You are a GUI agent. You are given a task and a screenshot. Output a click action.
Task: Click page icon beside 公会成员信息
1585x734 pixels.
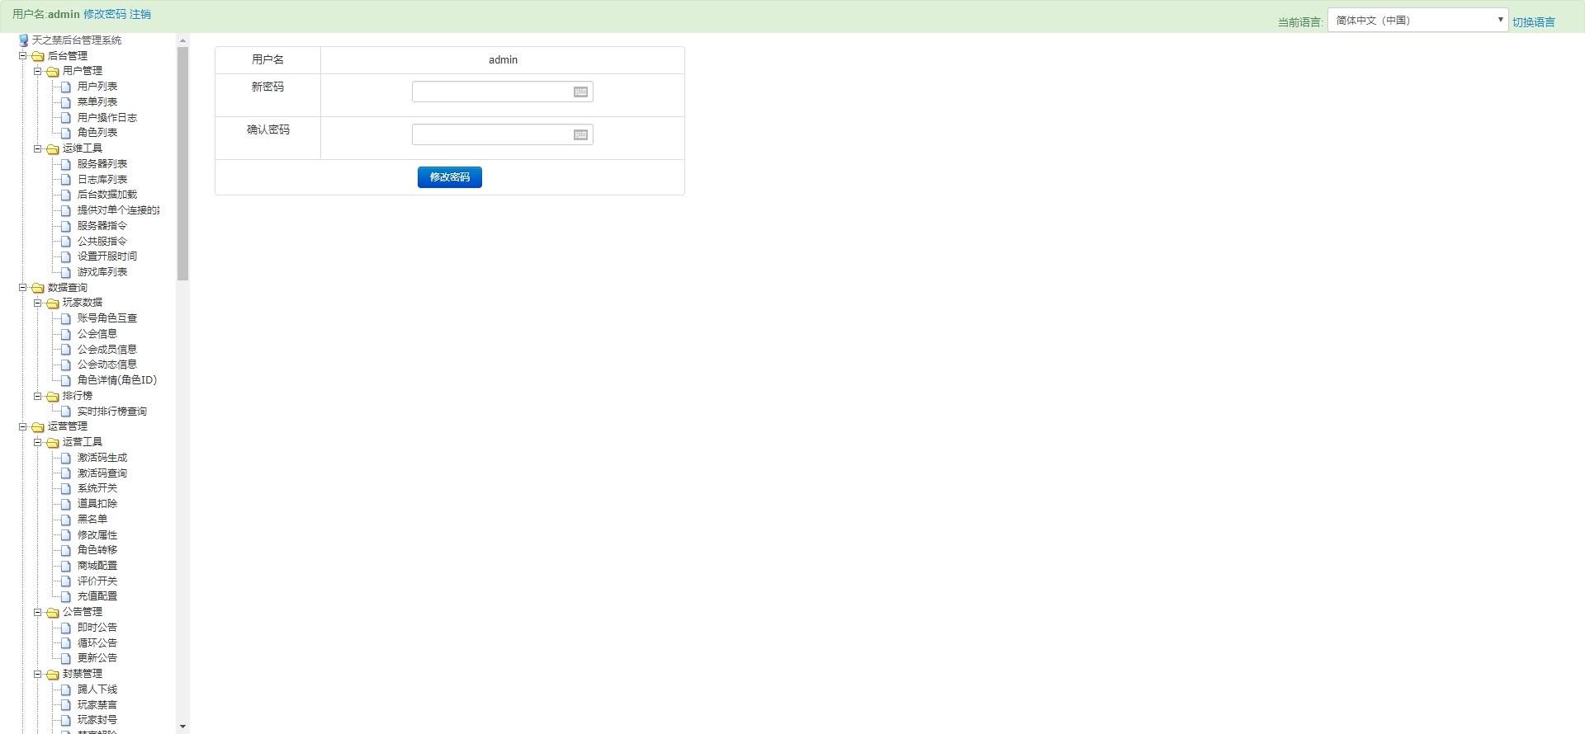66,350
